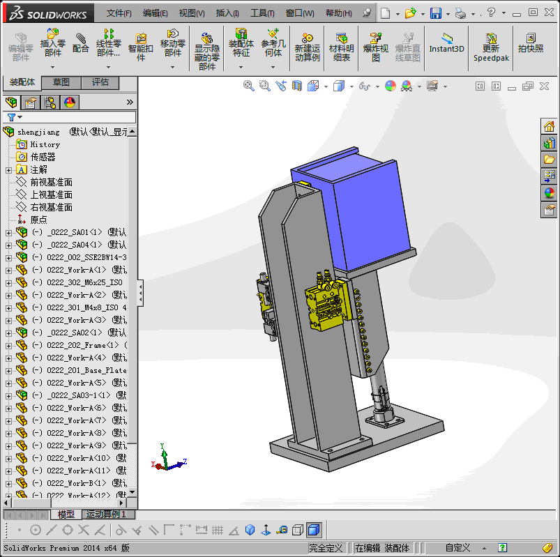Click the feature tree filter input field
The height and width of the screenshot is (557, 560).
point(69,117)
